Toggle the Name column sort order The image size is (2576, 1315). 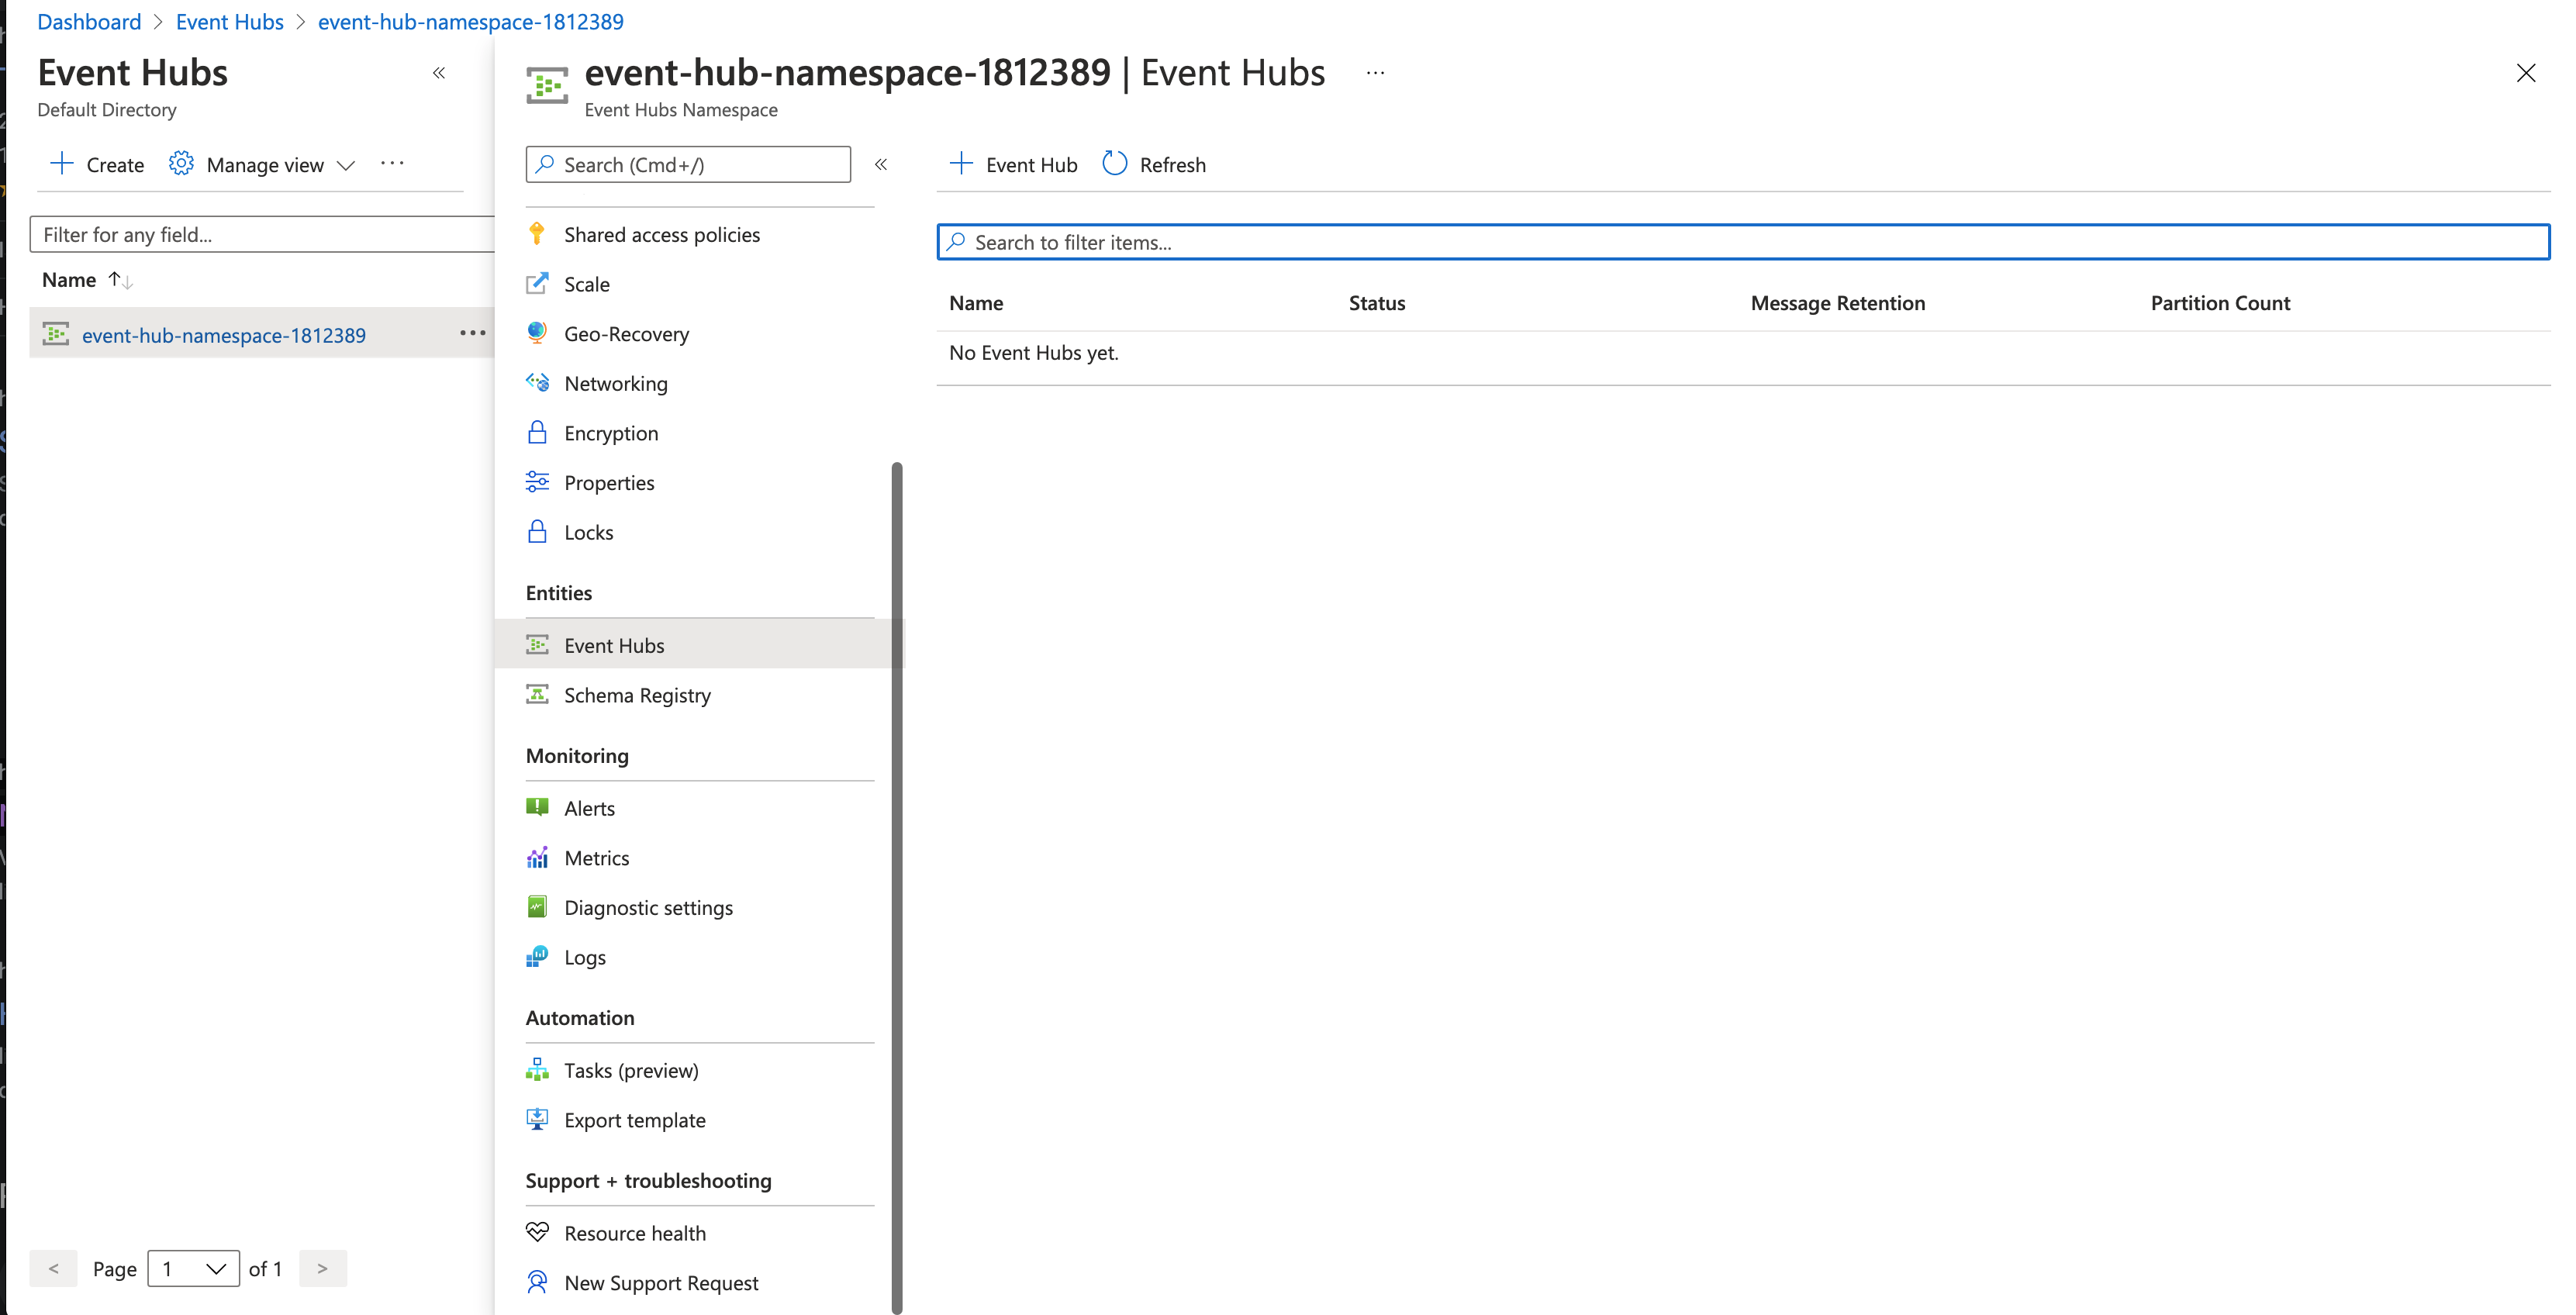pyautogui.click(x=118, y=280)
